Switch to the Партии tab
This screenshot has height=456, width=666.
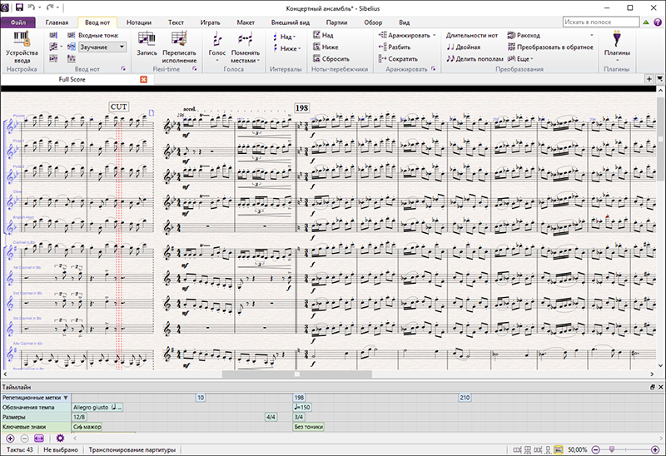337,22
